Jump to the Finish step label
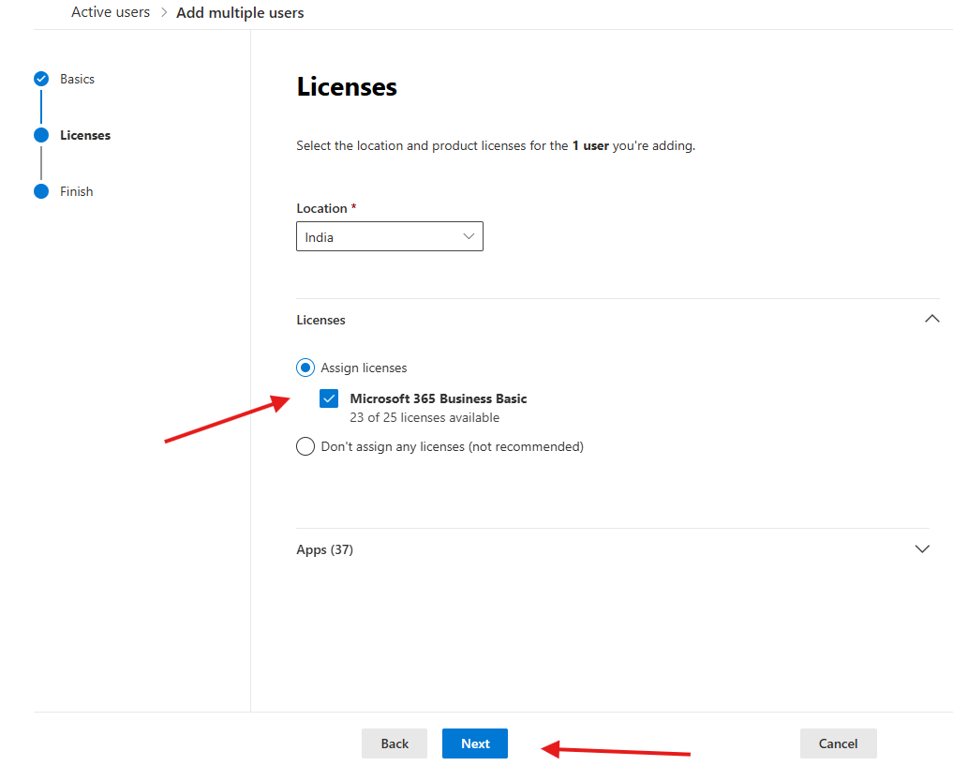 pyautogui.click(x=77, y=191)
